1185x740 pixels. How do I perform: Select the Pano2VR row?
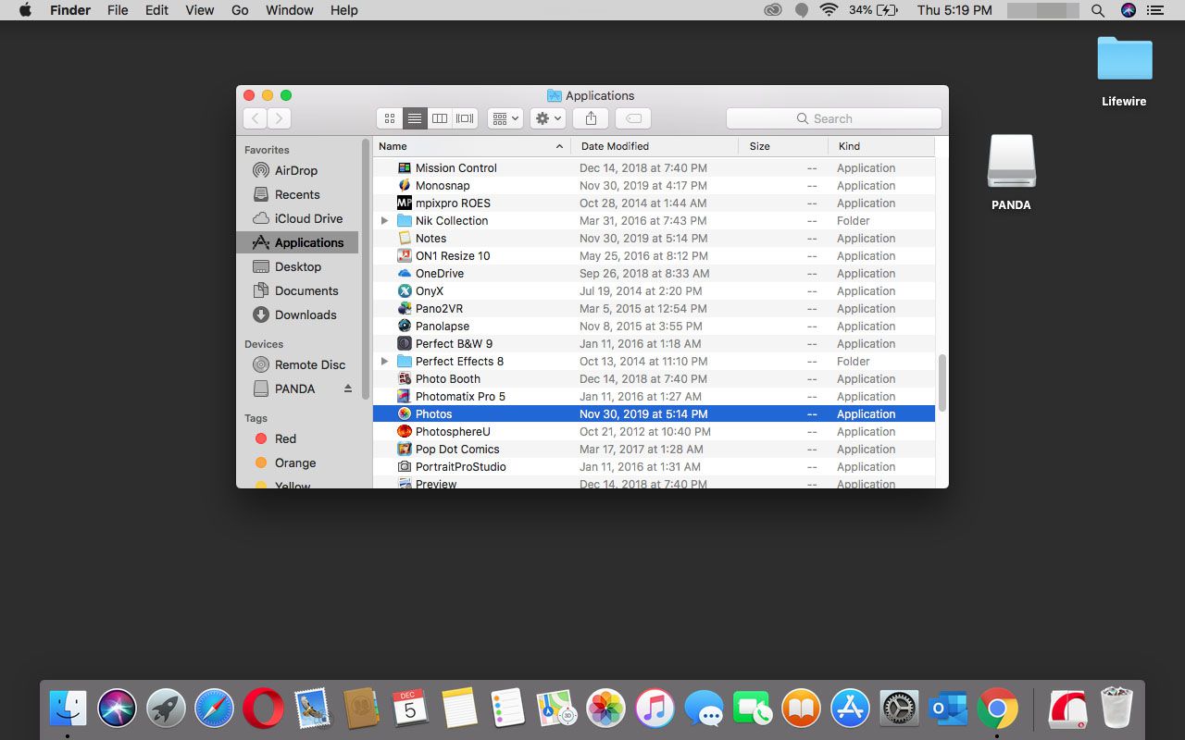(654, 309)
